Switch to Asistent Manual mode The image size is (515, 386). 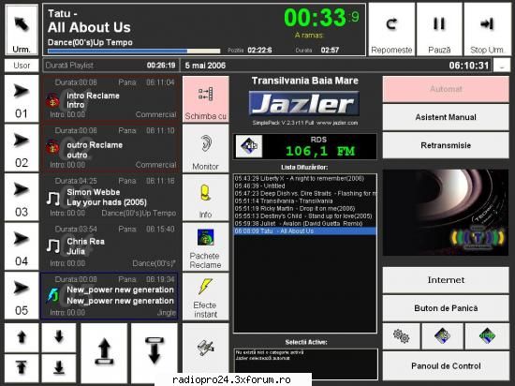coord(446,117)
